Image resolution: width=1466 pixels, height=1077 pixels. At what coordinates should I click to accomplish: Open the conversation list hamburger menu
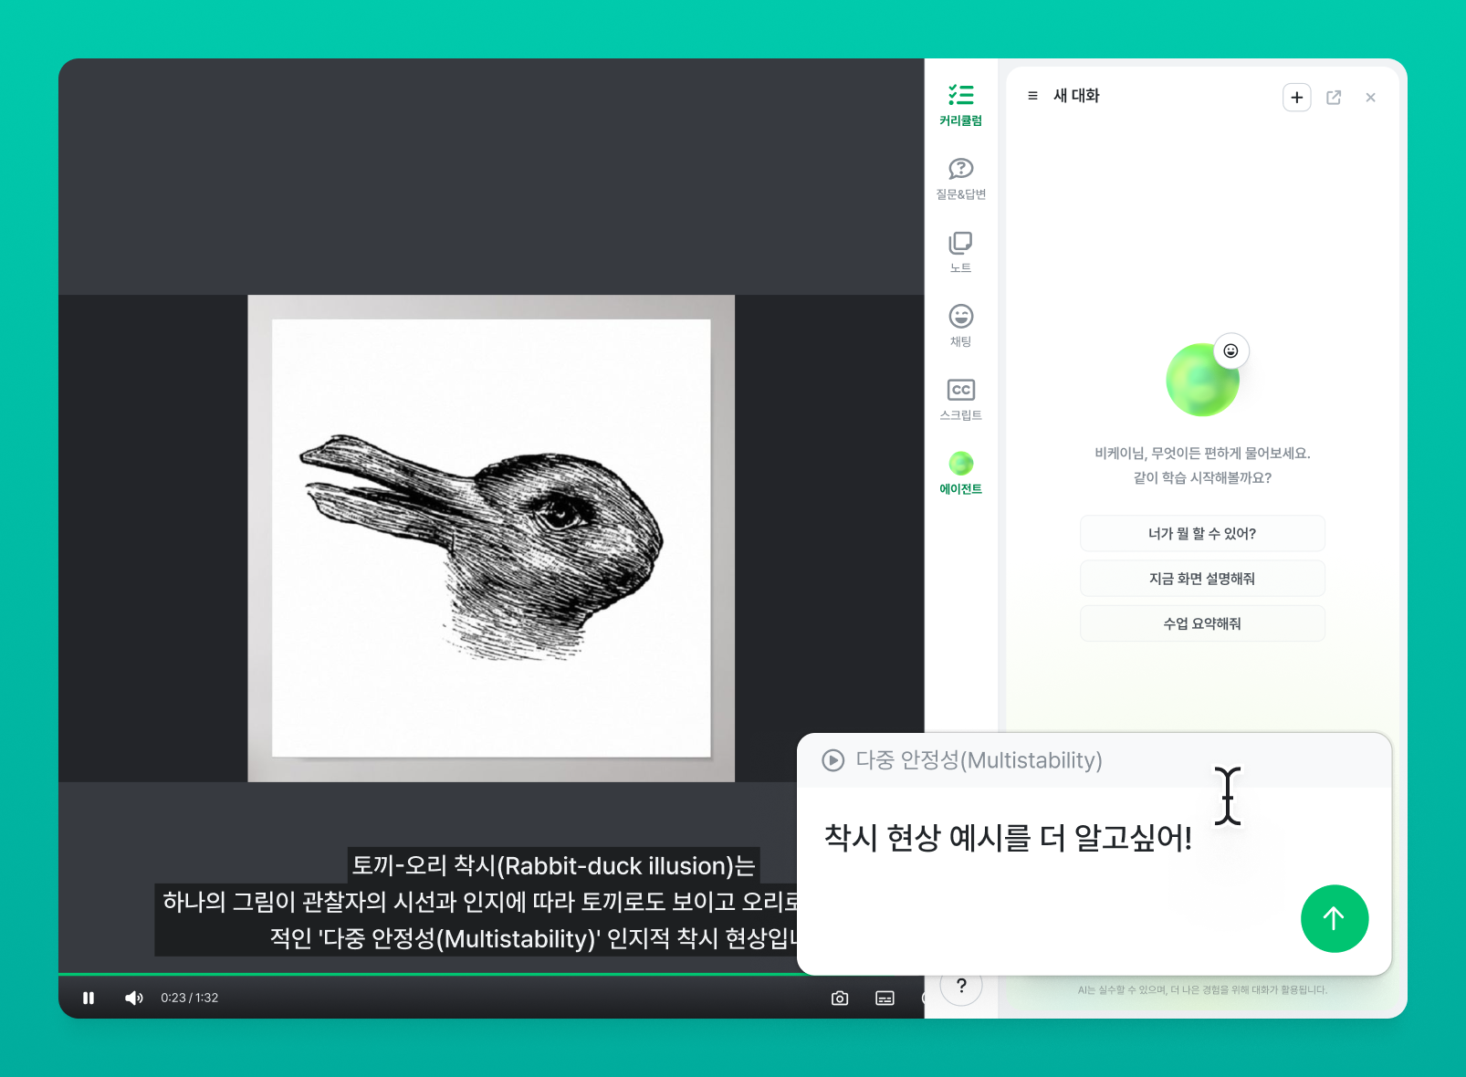(x=1032, y=96)
